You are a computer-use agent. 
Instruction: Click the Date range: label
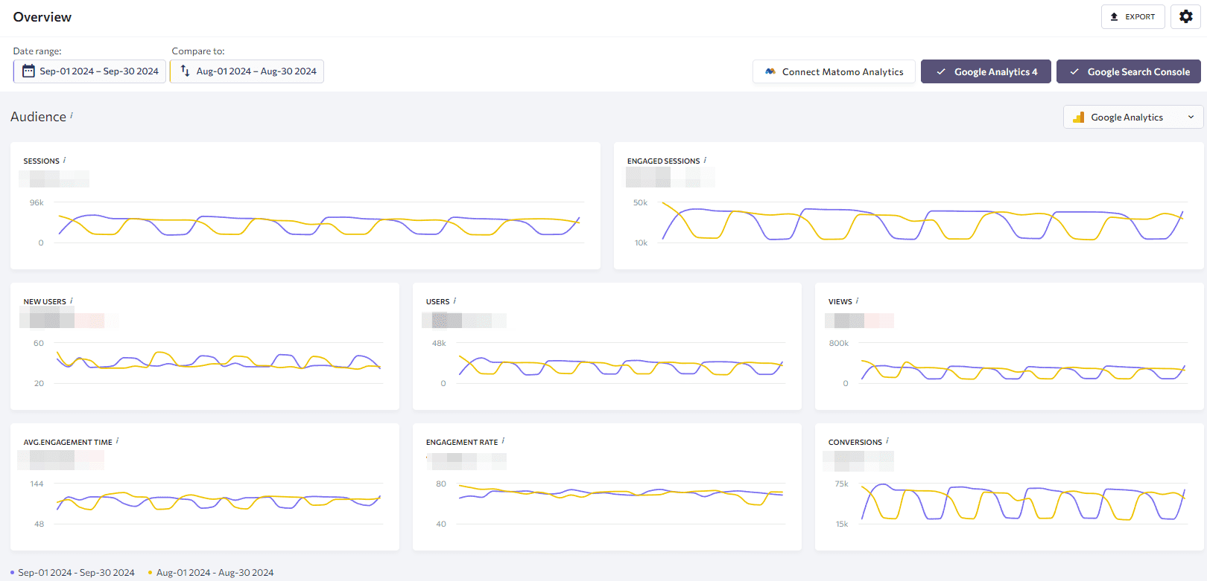click(x=37, y=51)
